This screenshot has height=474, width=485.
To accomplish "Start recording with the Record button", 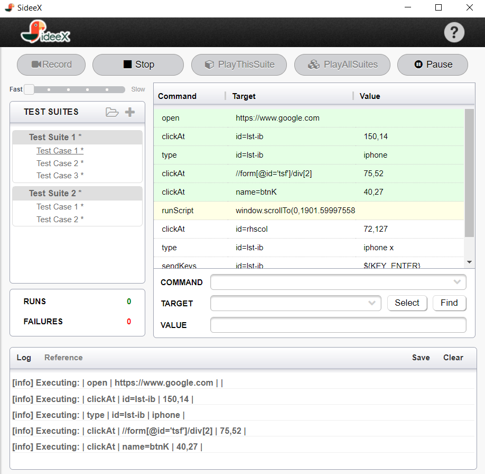I will pos(51,65).
